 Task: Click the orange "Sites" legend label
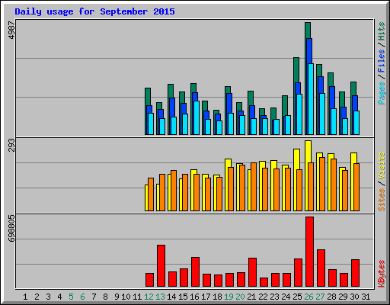[381, 200]
